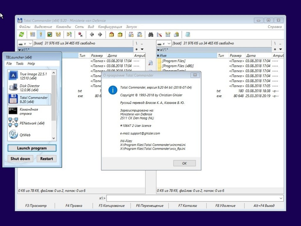Open the multi-rename tool icon

coord(159,35)
